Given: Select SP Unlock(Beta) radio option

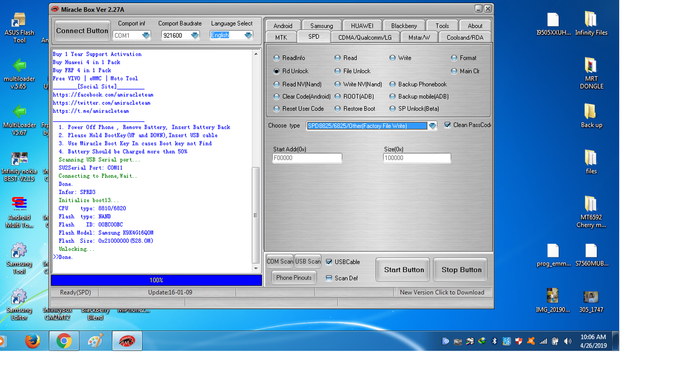Looking at the screenshot, I should click(x=414, y=108).
